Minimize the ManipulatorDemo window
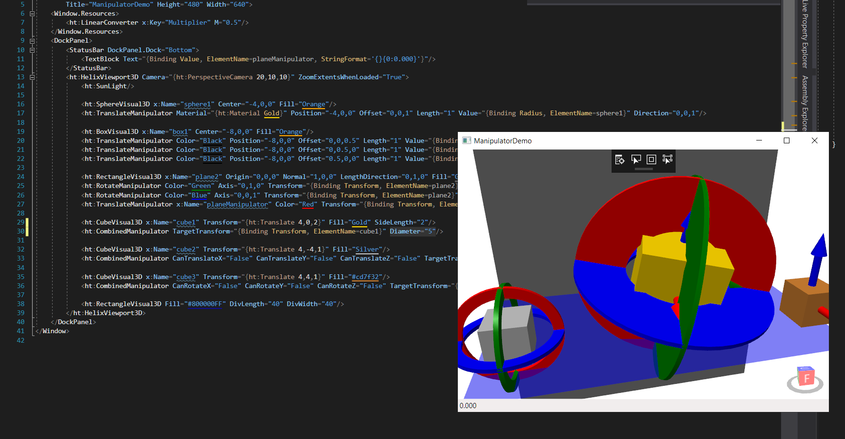Screen dimensions: 845x439 click(759, 140)
